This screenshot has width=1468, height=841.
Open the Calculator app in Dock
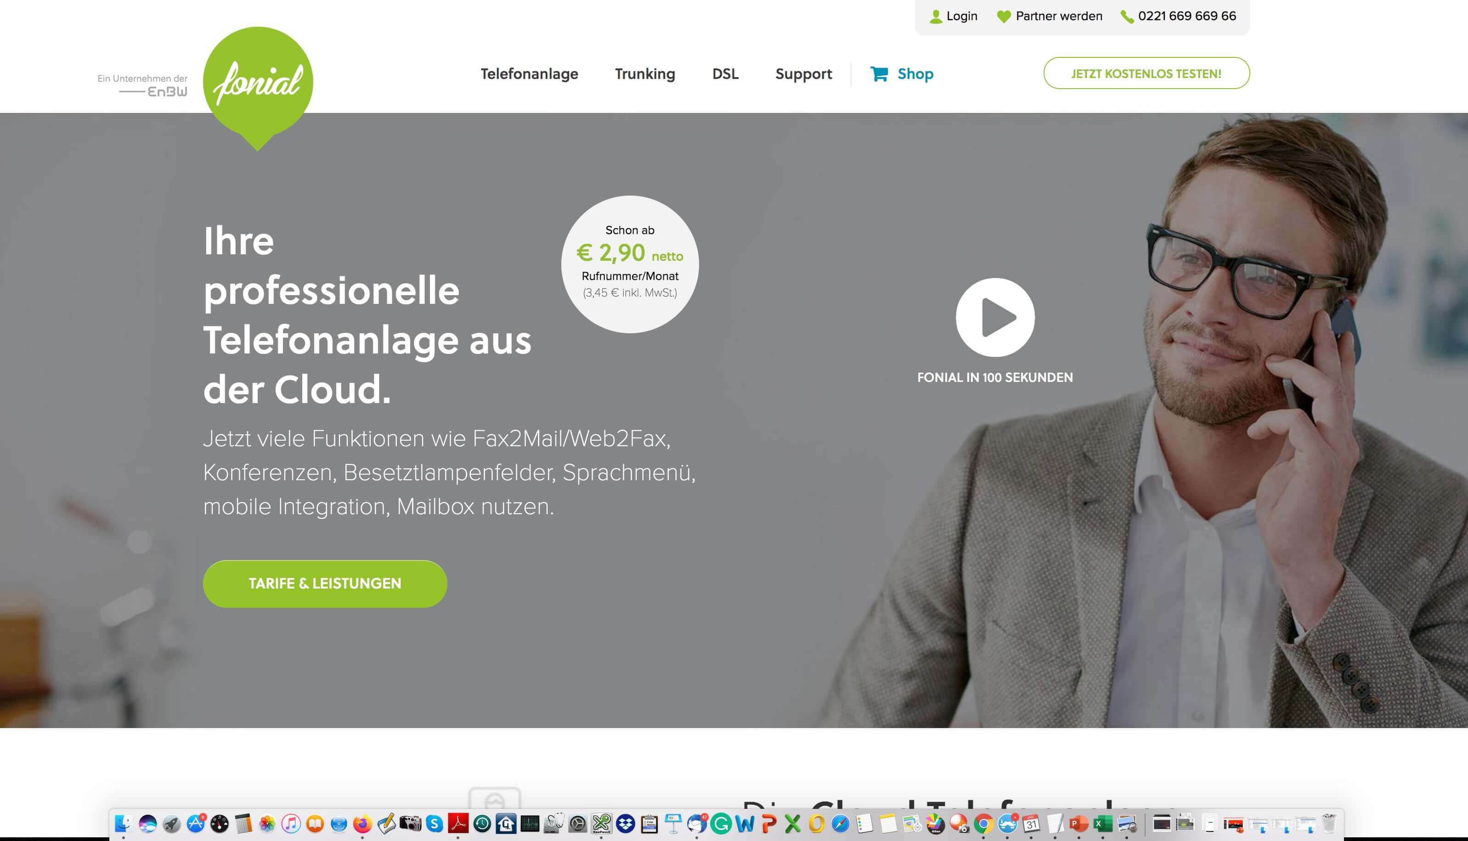[243, 824]
